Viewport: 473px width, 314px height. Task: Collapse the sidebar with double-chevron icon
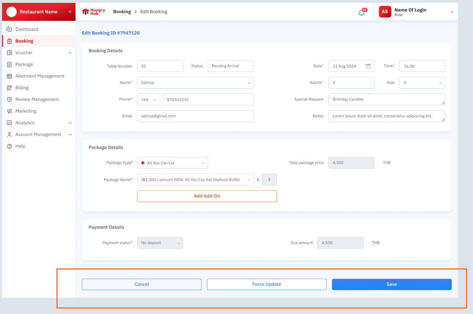click(70, 12)
